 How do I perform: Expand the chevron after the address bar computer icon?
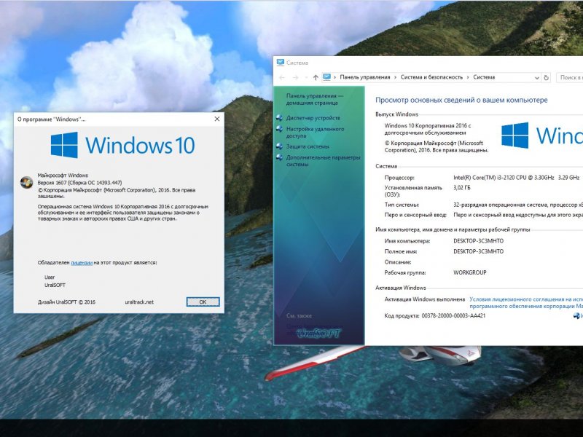click(335, 77)
